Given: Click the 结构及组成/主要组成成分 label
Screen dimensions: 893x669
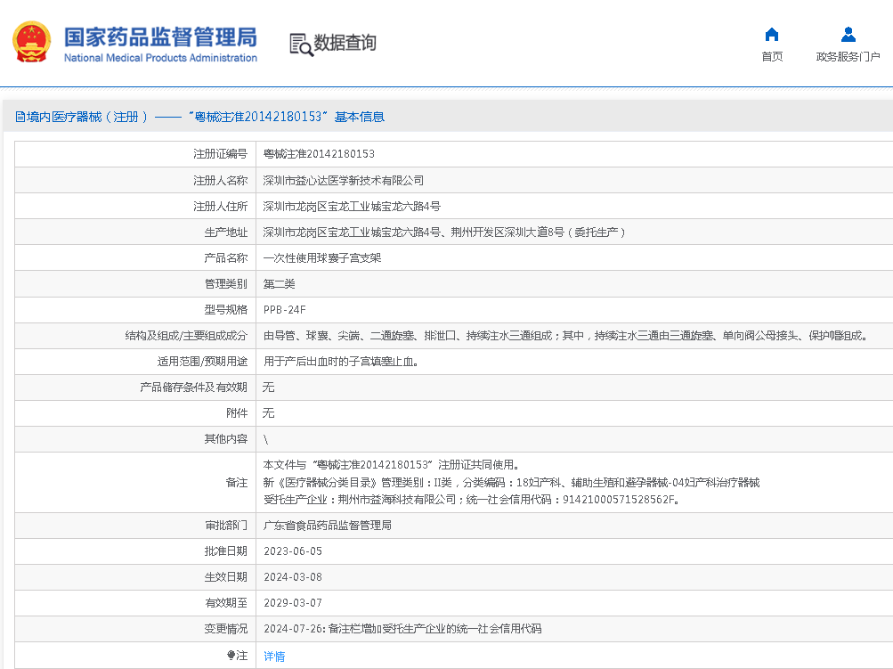Looking at the screenshot, I should (x=186, y=336).
